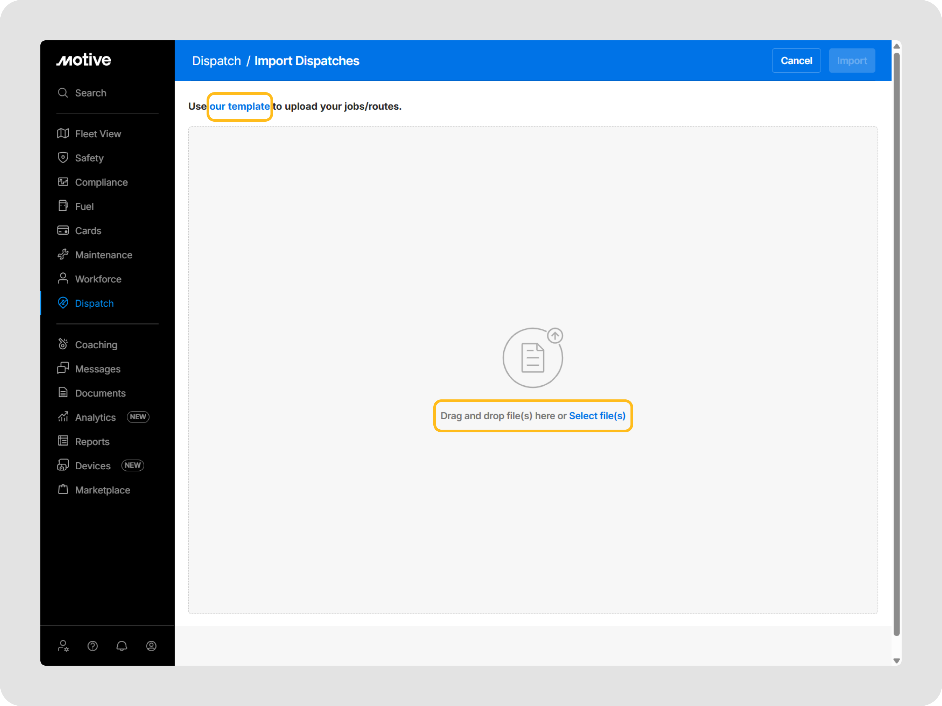Download the template via 'our template' link
Image resolution: width=942 pixels, height=706 pixels.
click(x=239, y=106)
